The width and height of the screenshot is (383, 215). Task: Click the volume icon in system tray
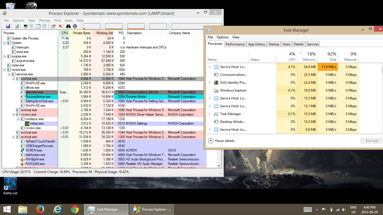344,210
